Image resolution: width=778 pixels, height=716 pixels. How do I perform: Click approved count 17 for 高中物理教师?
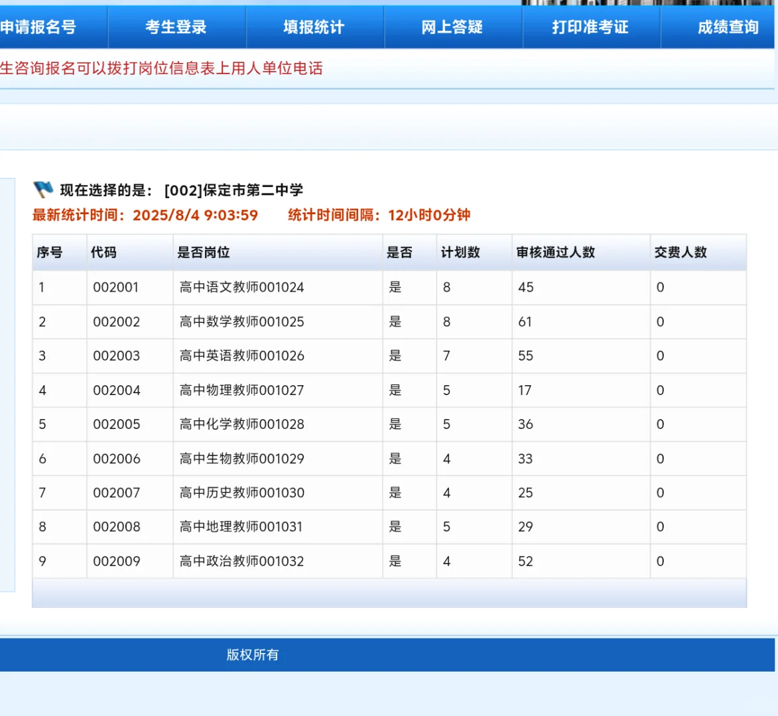pos(525,390)
